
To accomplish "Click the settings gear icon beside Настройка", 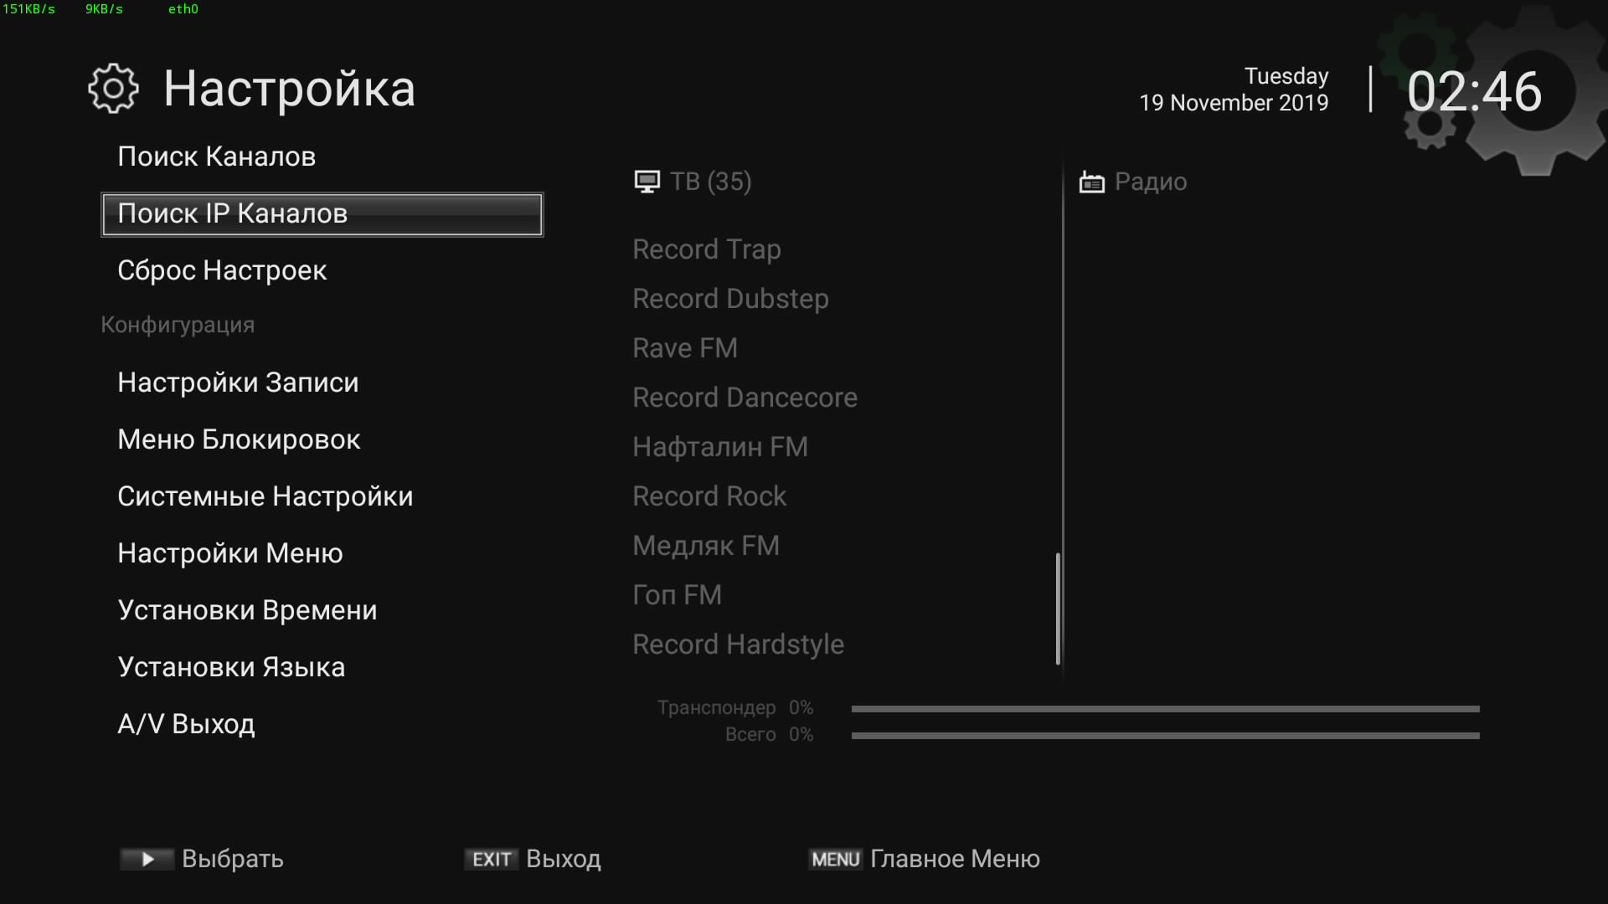I will click(113, 89).
